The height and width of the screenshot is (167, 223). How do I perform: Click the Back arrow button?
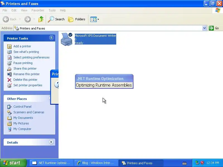pyautogui.click(x=6, y=19)
